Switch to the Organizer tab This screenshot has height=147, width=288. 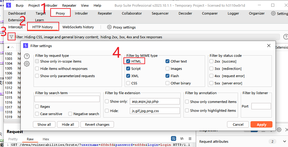[x=257, y=13]
